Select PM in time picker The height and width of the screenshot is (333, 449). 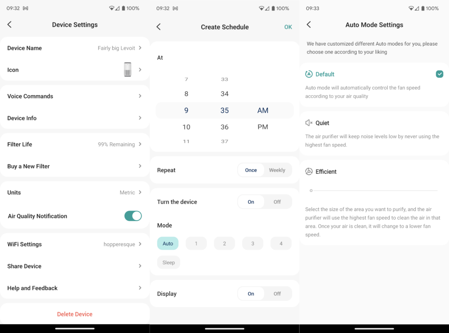263,127
